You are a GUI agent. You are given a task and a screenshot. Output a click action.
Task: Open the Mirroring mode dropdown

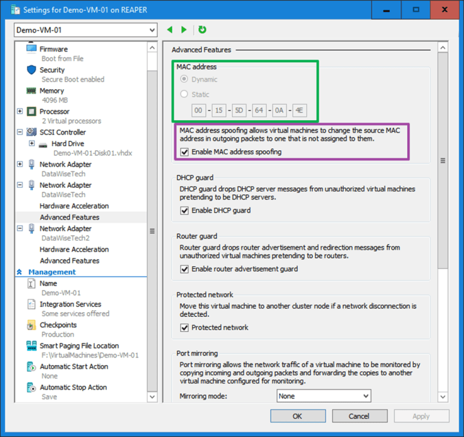323,396
